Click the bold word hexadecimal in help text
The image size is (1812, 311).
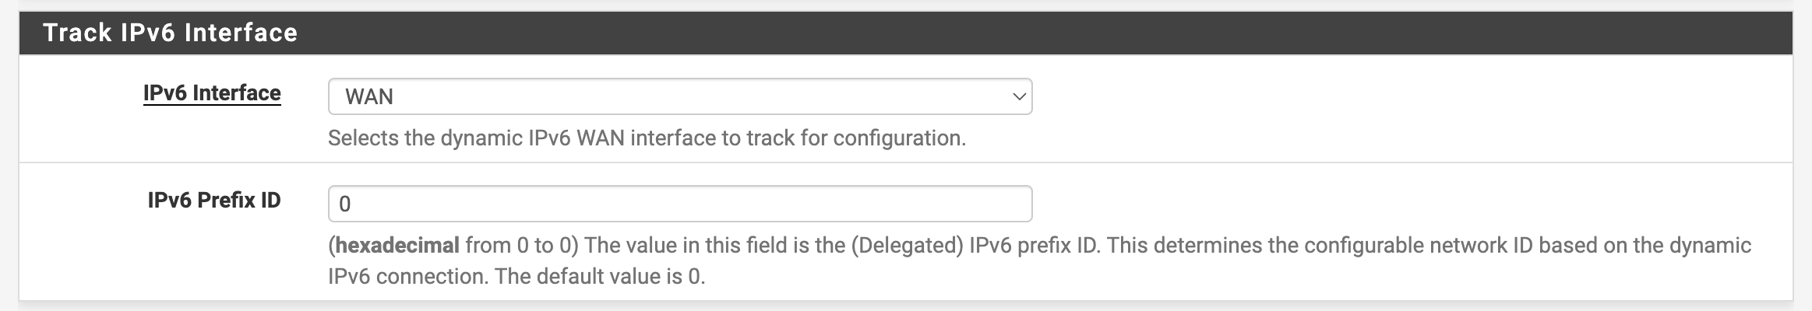397,246
